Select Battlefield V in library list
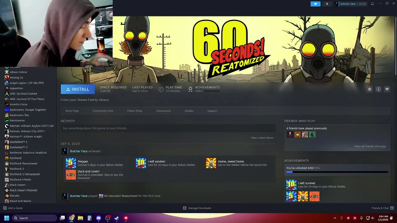 tap(19, 147)
